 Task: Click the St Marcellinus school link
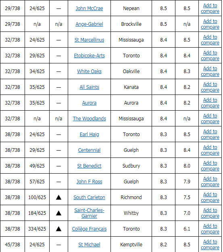pyautogui.click(x=89, y=40)
